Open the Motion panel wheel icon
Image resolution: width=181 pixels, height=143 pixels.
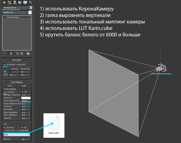(20, 2)
